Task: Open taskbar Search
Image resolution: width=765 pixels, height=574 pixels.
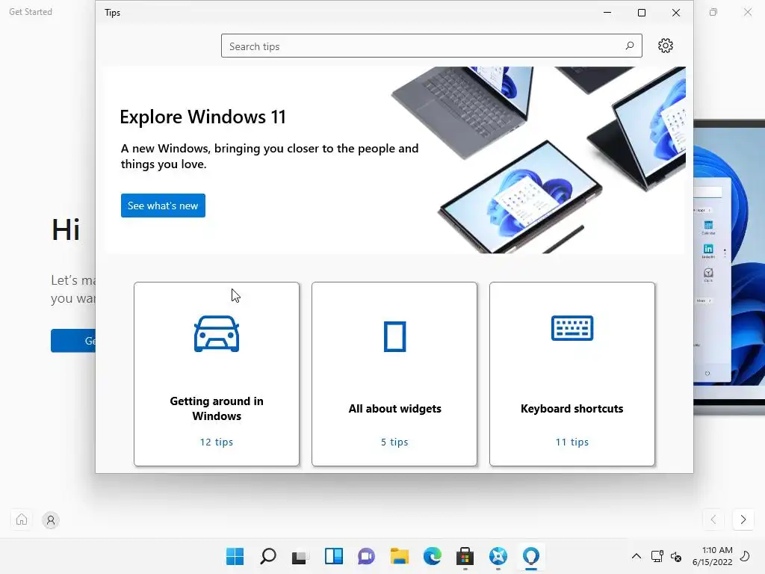Action: (268, 556)
